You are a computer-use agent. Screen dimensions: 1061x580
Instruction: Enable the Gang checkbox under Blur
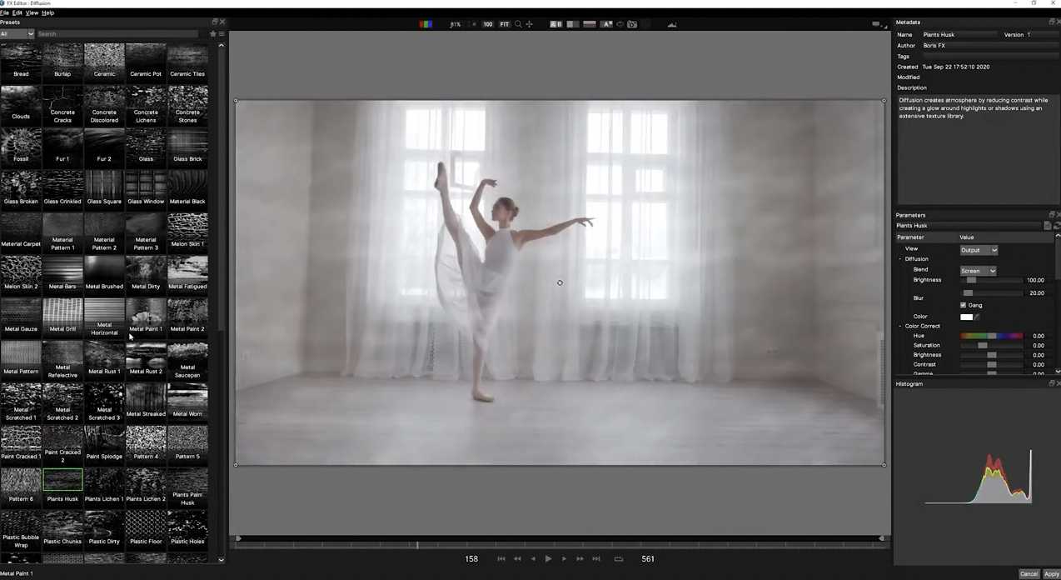pyautogui.click(x=964, y=305)
